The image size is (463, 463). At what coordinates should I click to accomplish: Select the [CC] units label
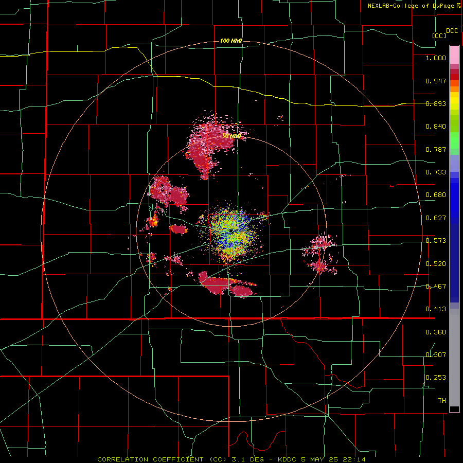coord(439,35)
